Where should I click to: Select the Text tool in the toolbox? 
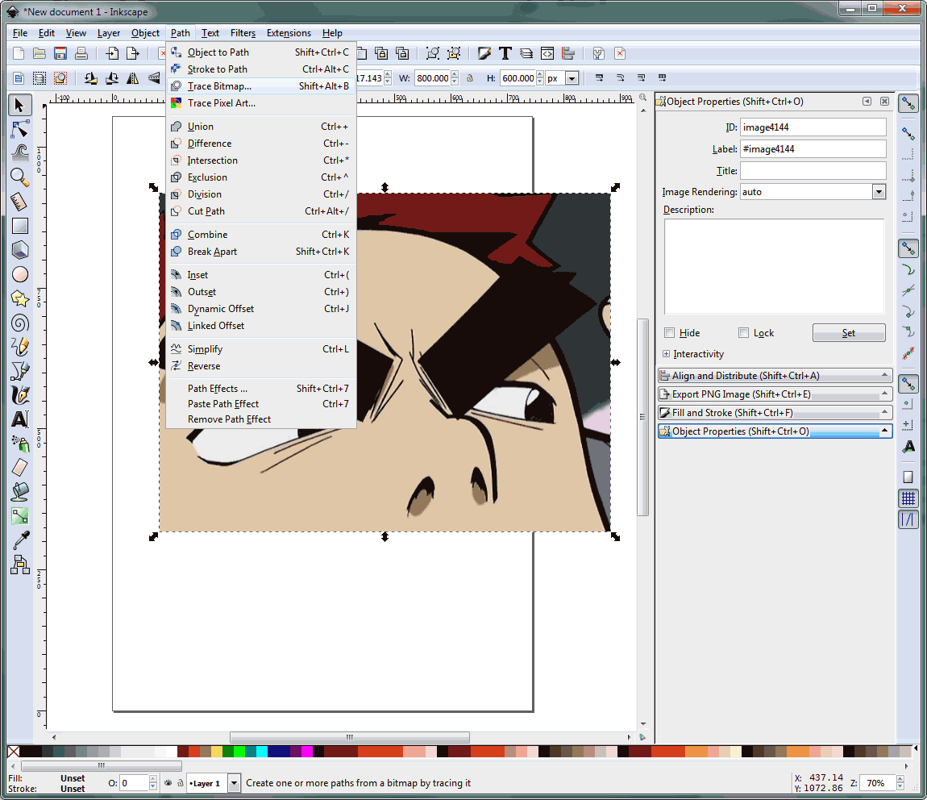[x=19, y=419]
